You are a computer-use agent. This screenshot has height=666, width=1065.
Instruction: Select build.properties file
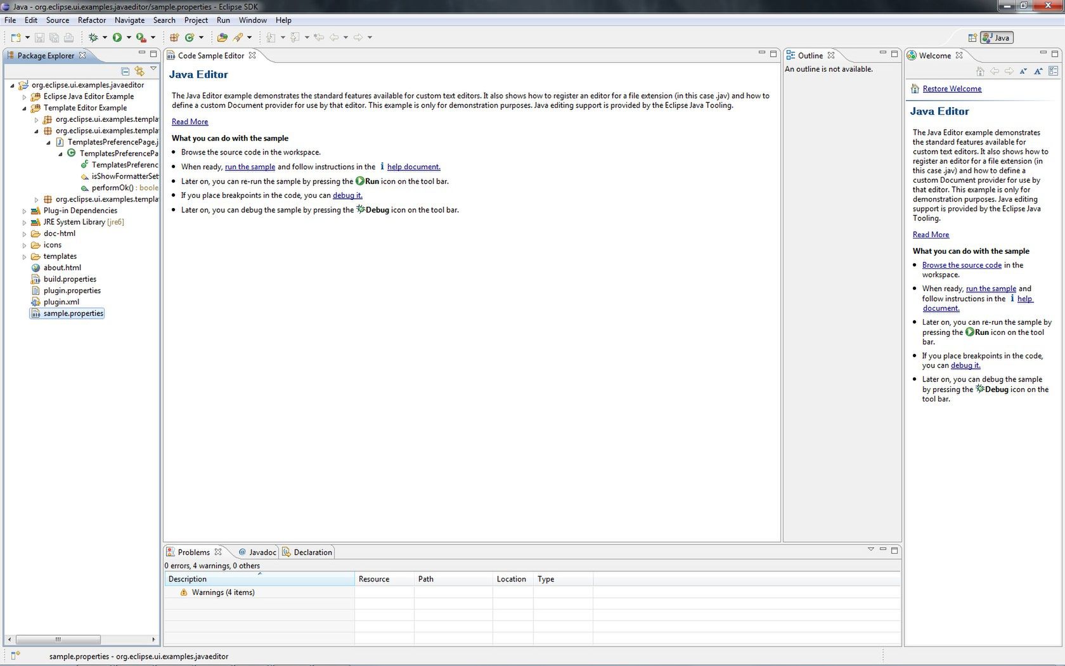[x=70, y=279]
